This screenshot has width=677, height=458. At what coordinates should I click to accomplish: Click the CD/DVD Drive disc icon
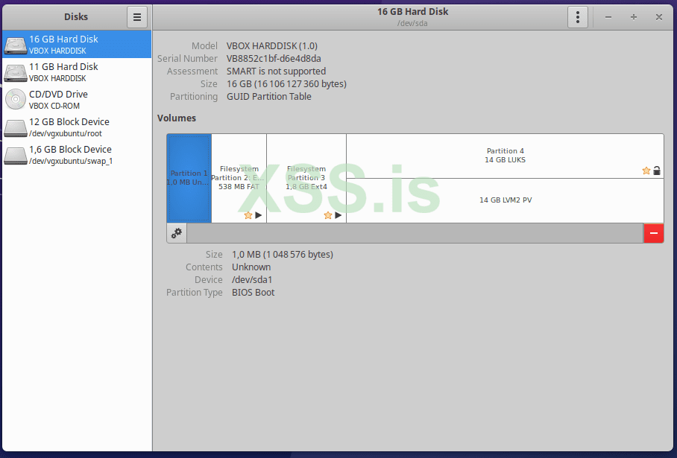tap(16, 100)
